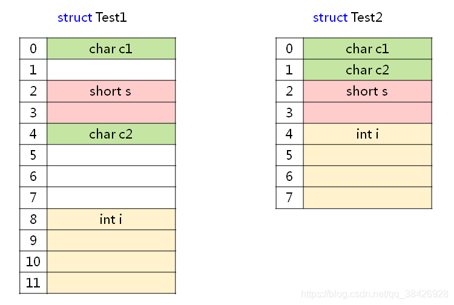Screen dimensions: 454x305
Task: Click the pink cell at Test1 offset 3
Action: (x=111, y=113)
